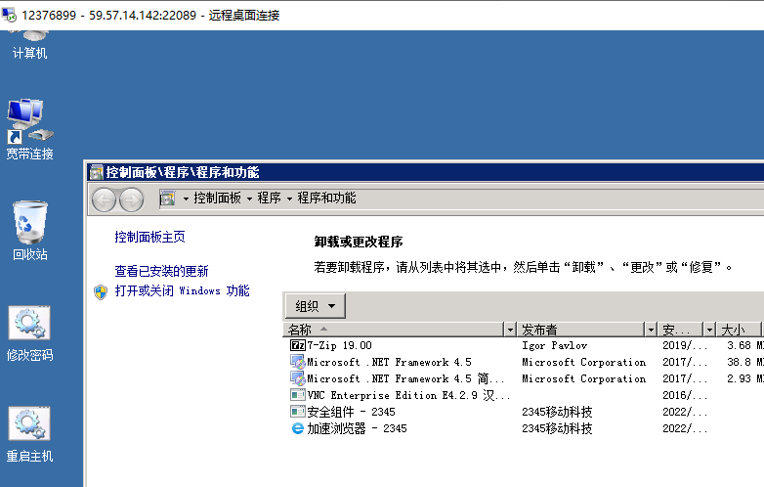
Task: Sort by the 名称 column header
Action: (x=394, y=330)
